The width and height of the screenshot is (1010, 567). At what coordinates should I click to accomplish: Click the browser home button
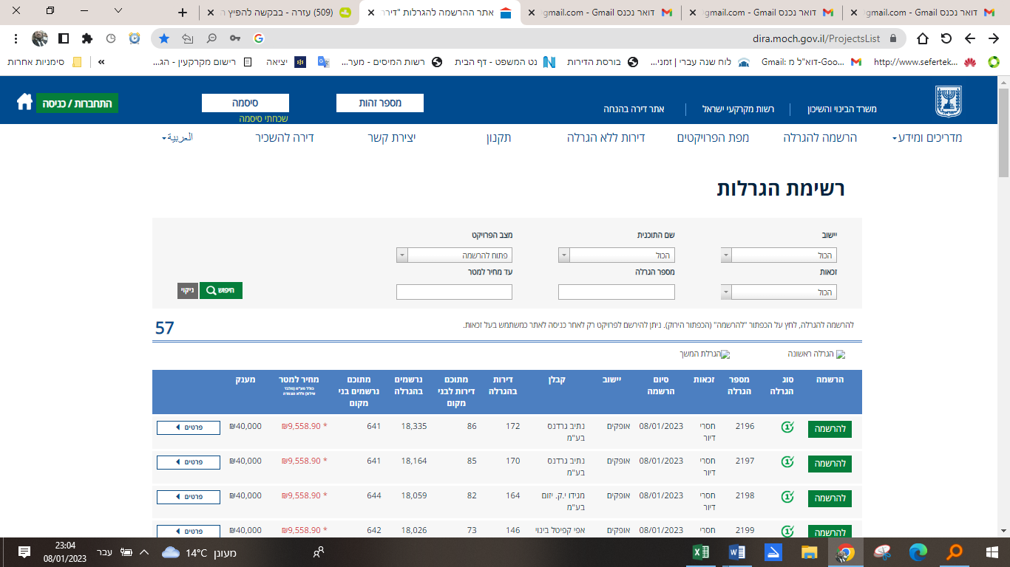click(x=922, y=38)
